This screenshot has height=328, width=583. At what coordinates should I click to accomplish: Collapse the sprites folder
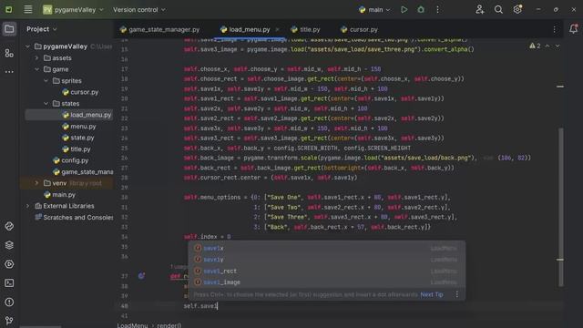[x=46, y=81]
